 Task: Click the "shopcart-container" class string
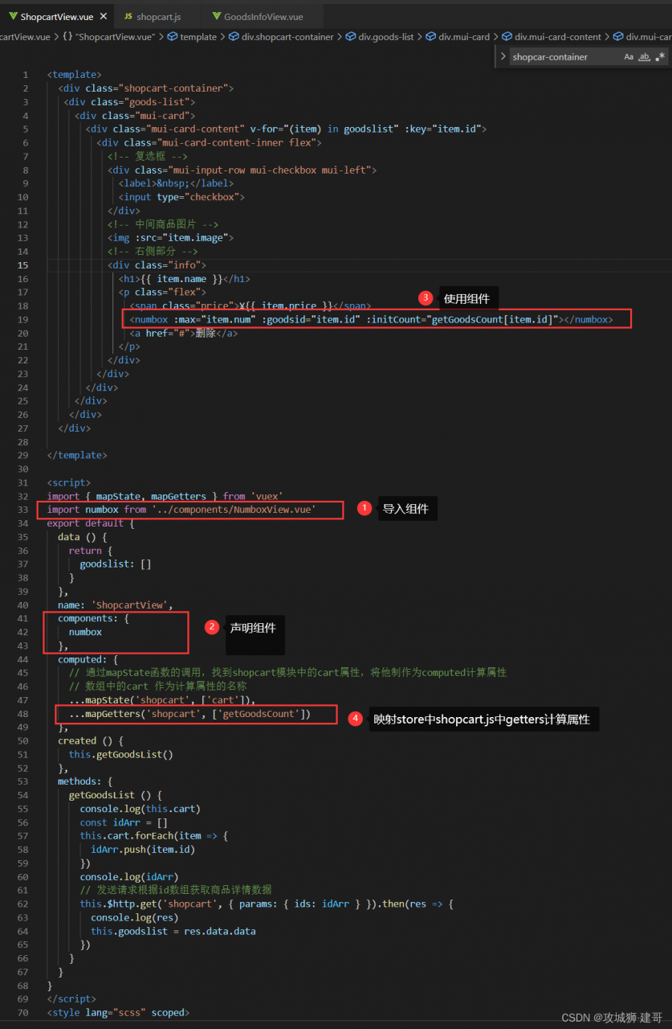click(x=173, y=88)
